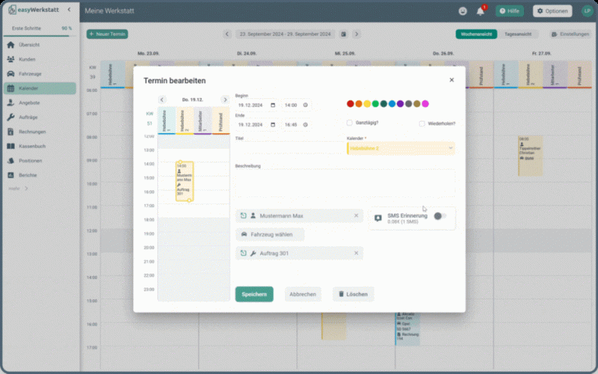Open the Beginn date picker calendar icon

tap(273, 104)
